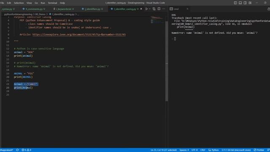
Task: Switch to the syntax.py tab
Action: (8, 9)
